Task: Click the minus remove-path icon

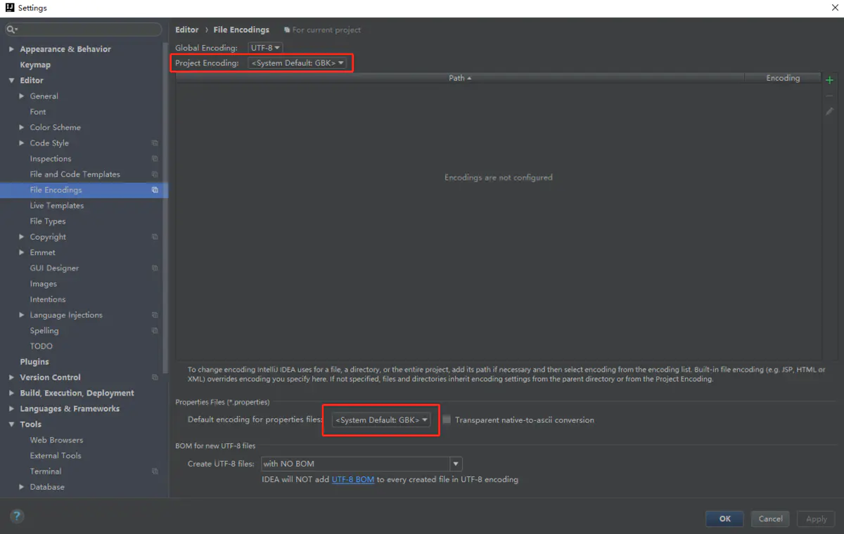Action: point(829,96)
